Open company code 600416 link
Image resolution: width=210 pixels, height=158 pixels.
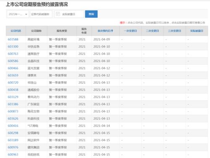coord(13,126)
